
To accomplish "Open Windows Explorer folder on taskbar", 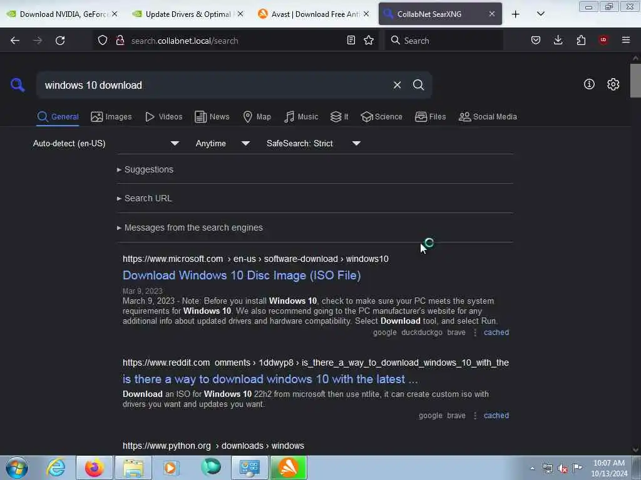I will 133,467.
